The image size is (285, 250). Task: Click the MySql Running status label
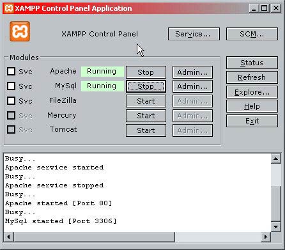102,86
